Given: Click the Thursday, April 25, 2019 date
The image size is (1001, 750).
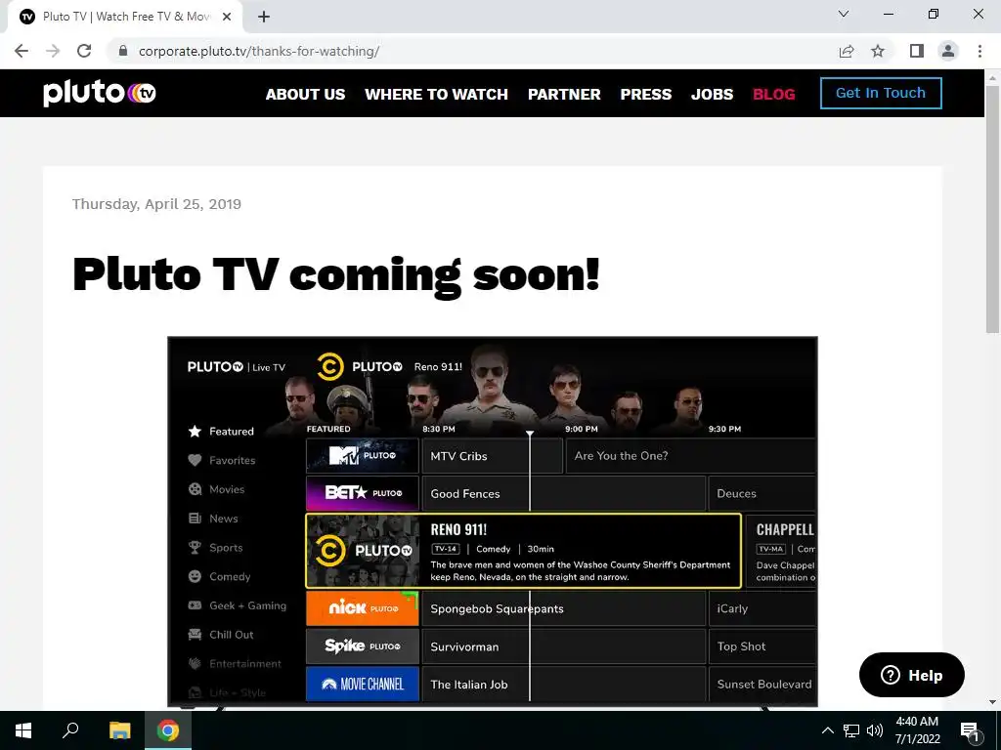Looking at the screenshot, I should 156,204.
